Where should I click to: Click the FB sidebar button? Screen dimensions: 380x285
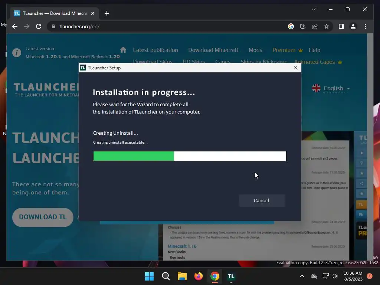click(361, 215)
